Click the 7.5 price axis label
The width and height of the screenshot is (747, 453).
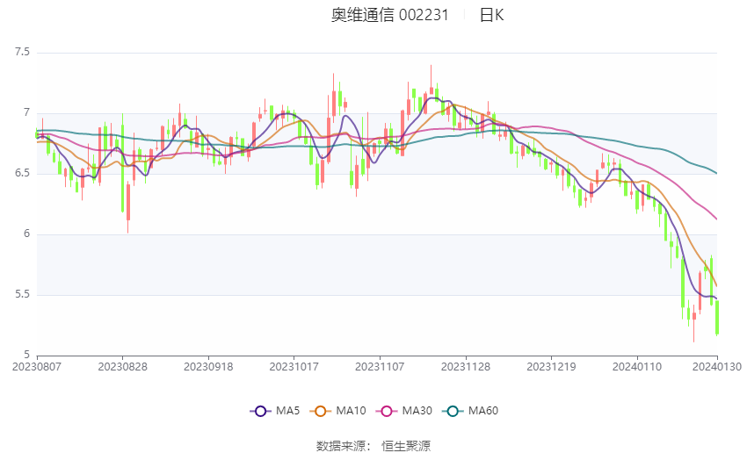(x=22, y=52)
